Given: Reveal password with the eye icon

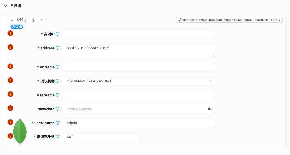Looking at the screenshot, I should [x=210, y=109].
